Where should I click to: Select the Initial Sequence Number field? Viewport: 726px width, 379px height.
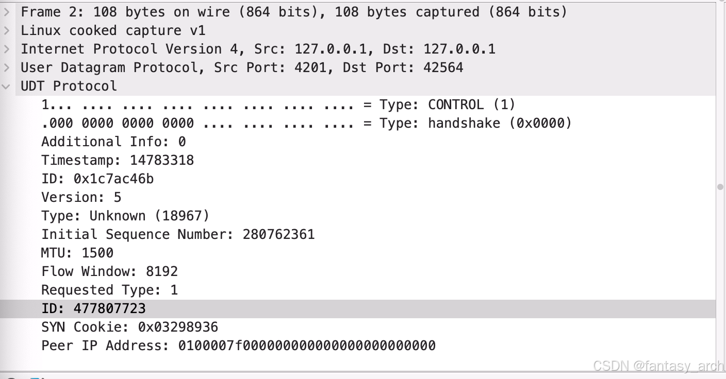pos(178,234)
